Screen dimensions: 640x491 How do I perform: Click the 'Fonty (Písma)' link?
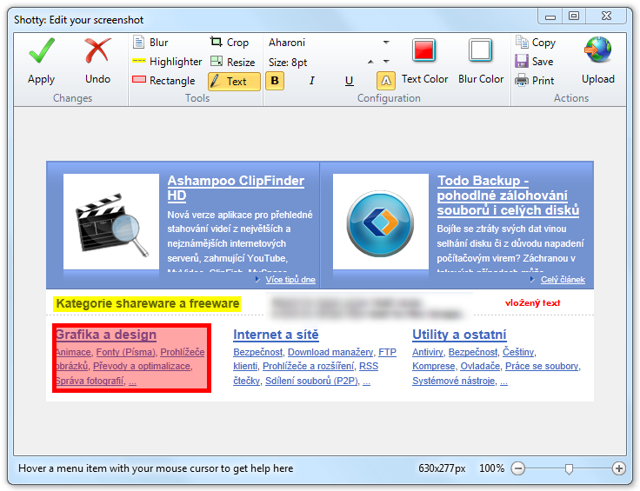pos(126,352)
